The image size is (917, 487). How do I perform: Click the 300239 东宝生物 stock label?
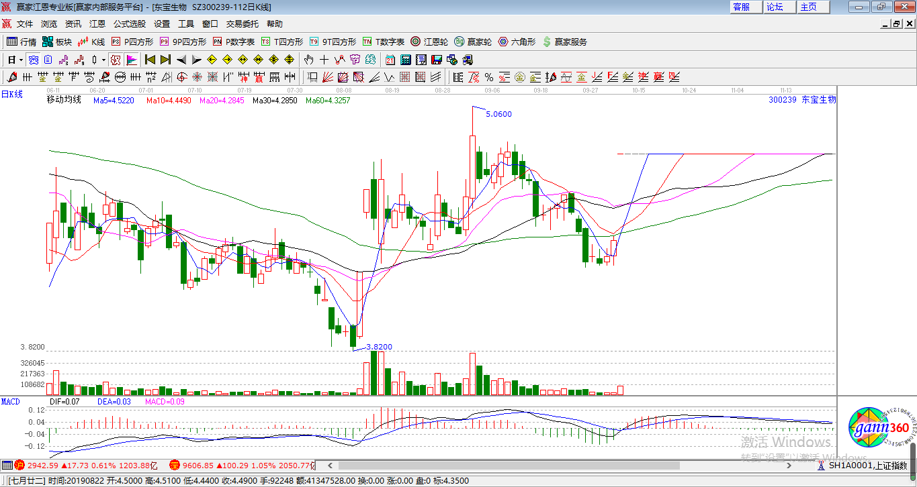click(802, 99)
